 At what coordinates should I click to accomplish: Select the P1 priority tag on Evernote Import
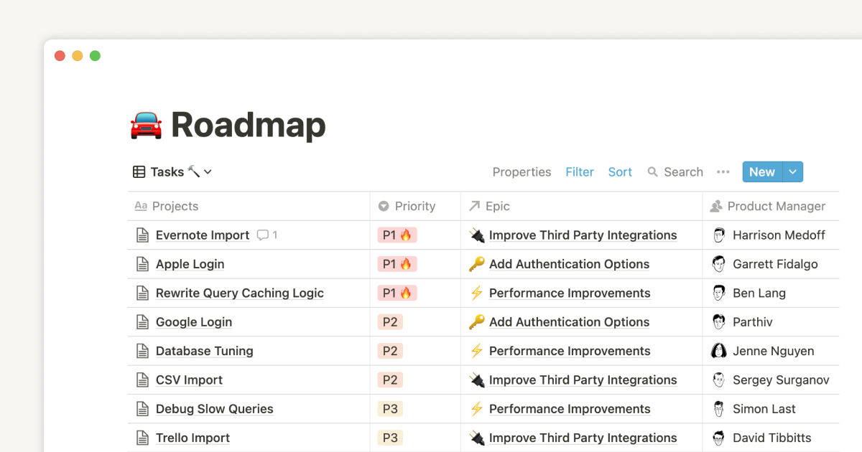397,235
